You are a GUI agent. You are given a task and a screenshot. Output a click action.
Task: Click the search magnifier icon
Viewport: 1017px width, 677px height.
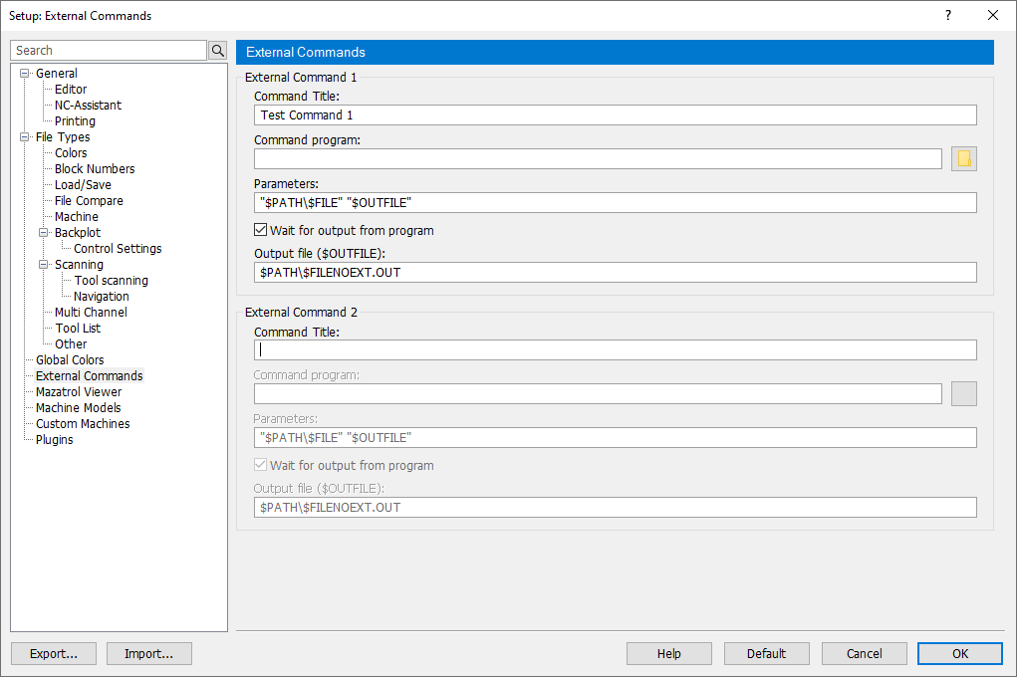click(218, 50)
